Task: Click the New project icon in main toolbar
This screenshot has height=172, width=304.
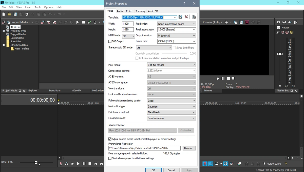Action: 3,14
